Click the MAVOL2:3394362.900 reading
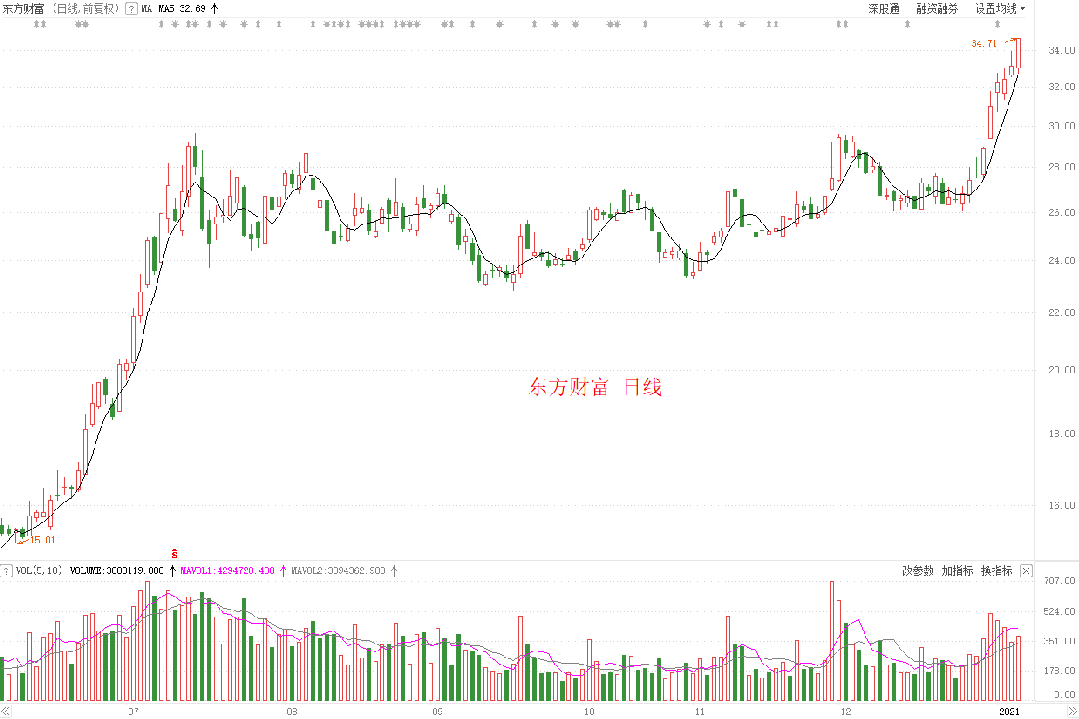 pos(338,571)
